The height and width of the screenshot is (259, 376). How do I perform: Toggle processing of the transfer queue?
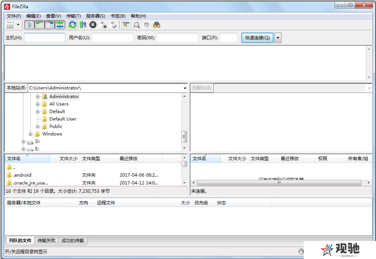point(83,24)
